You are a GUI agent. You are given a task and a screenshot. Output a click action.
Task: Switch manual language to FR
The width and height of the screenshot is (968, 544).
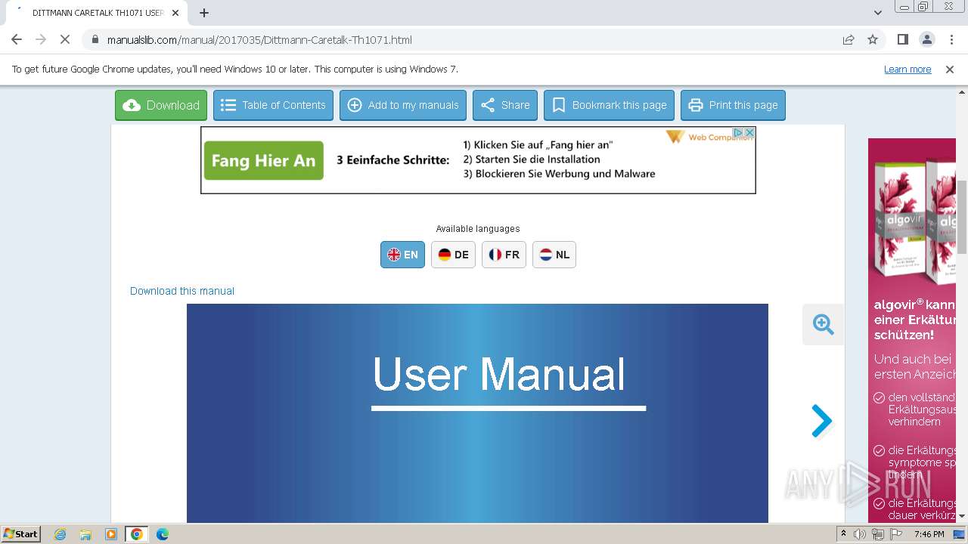pyautogui.click(x=504, y=255)
